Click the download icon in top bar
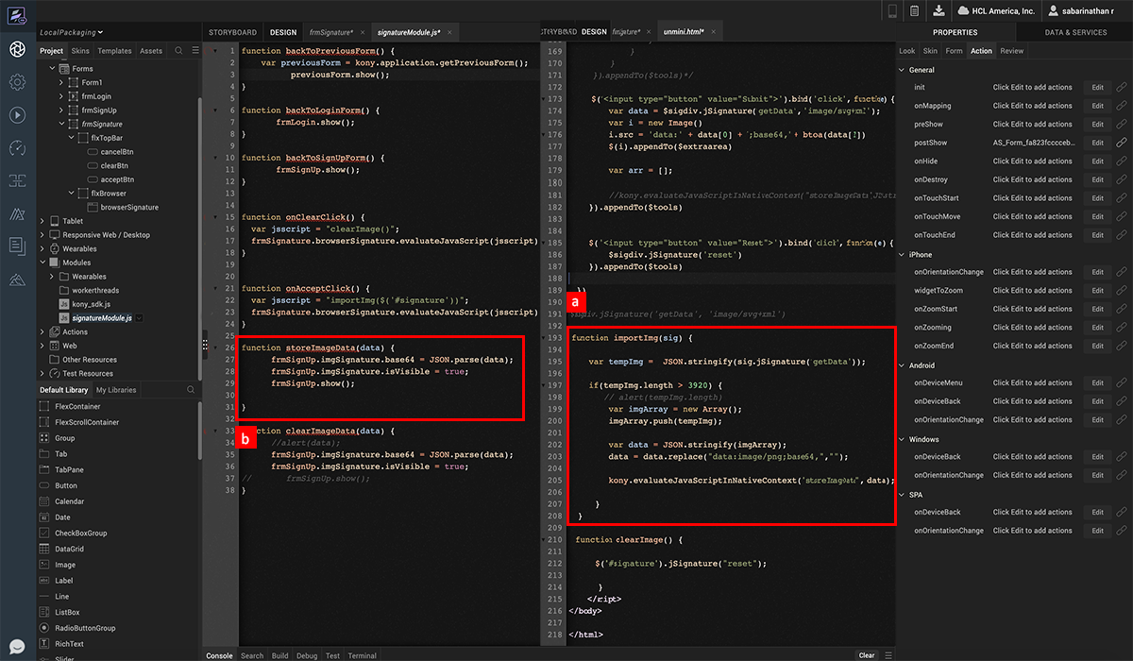1133x661 pixels. coord(939,10)
